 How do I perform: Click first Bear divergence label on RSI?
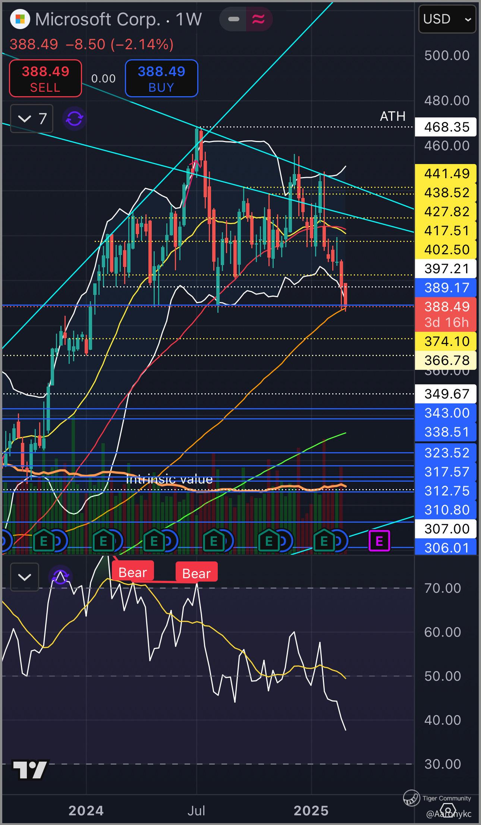[133, 572]
